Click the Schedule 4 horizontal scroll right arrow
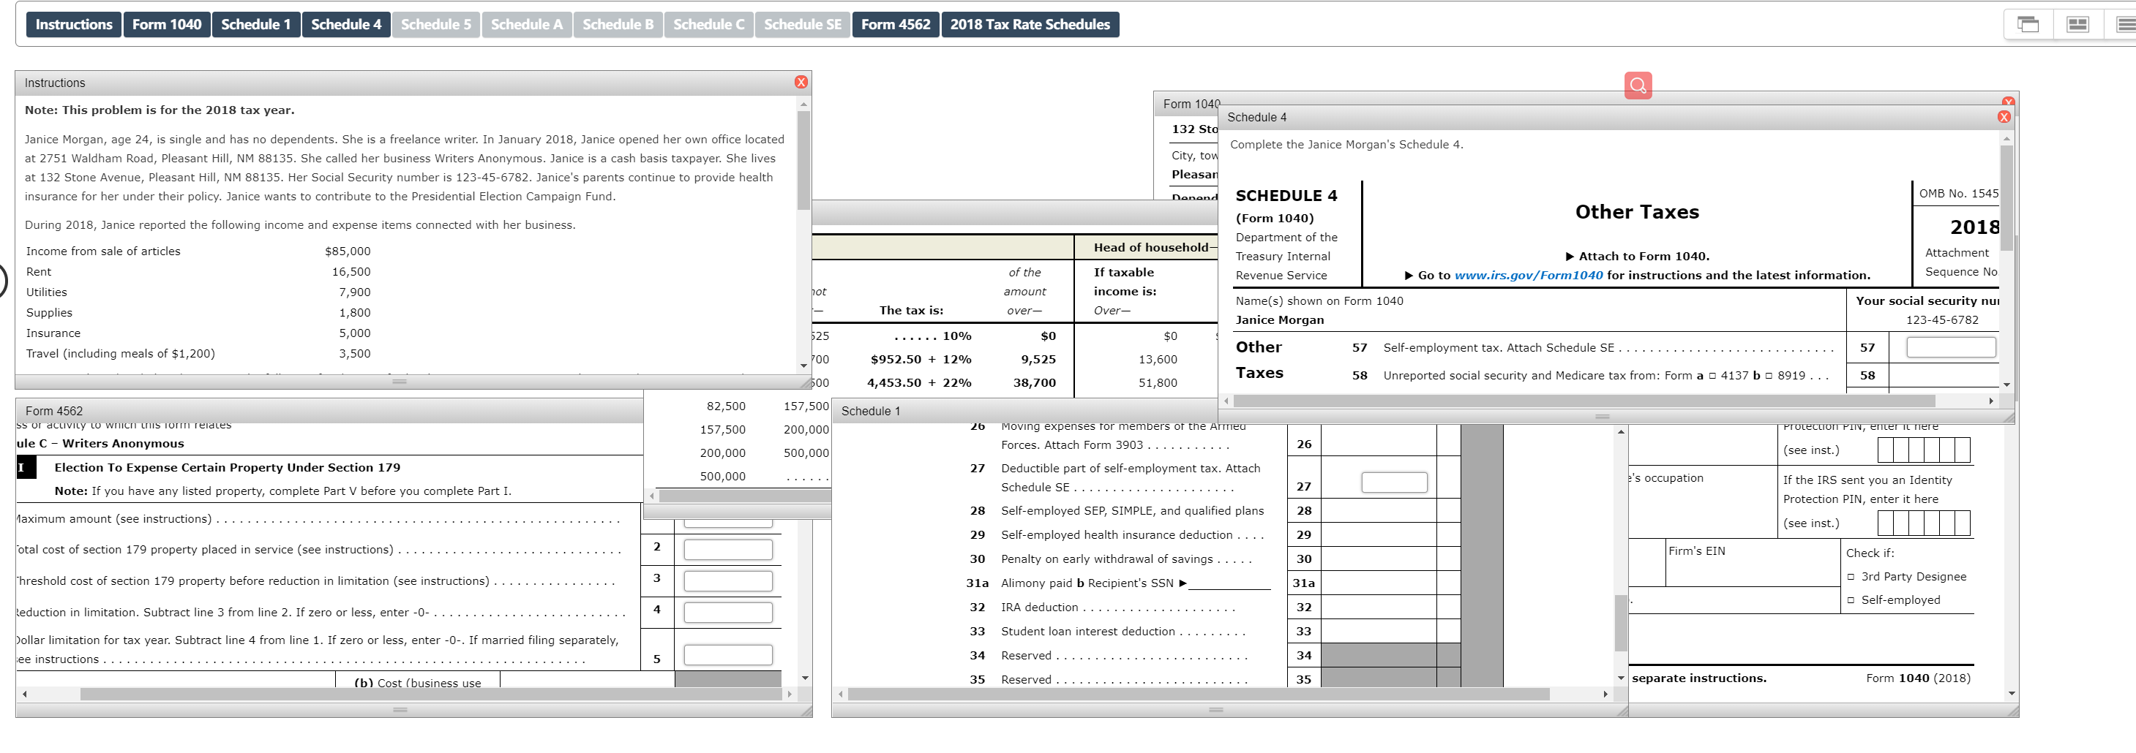This screenshot has width=2136, height=753. coord(1991,401)
